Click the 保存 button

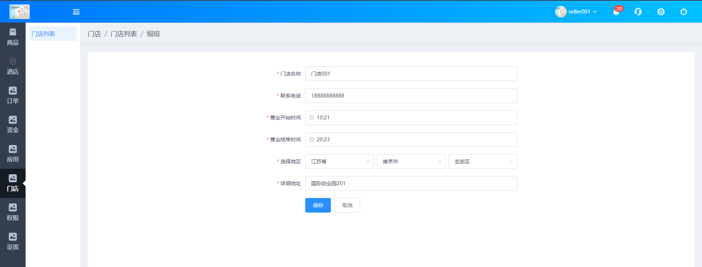coord(318,205)
